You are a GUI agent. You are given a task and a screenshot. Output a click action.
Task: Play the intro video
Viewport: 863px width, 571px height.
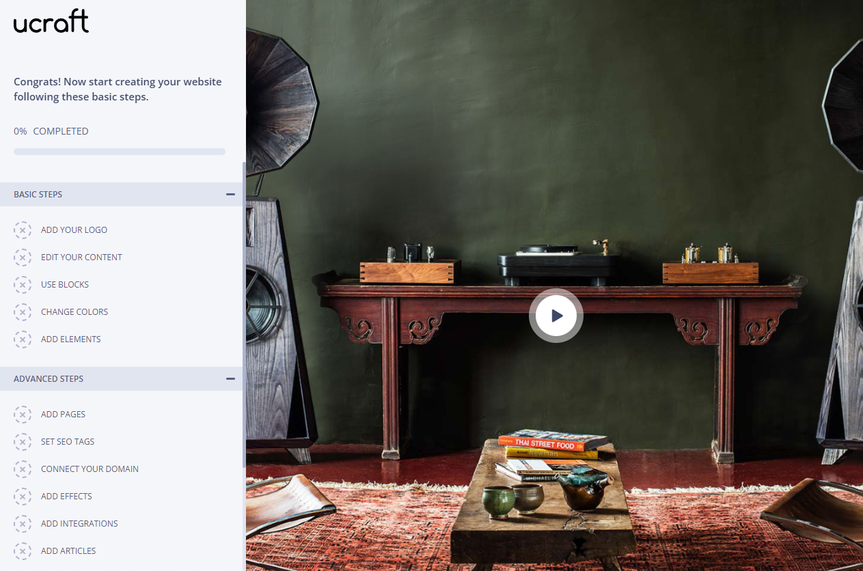click(x=556, y=316)
